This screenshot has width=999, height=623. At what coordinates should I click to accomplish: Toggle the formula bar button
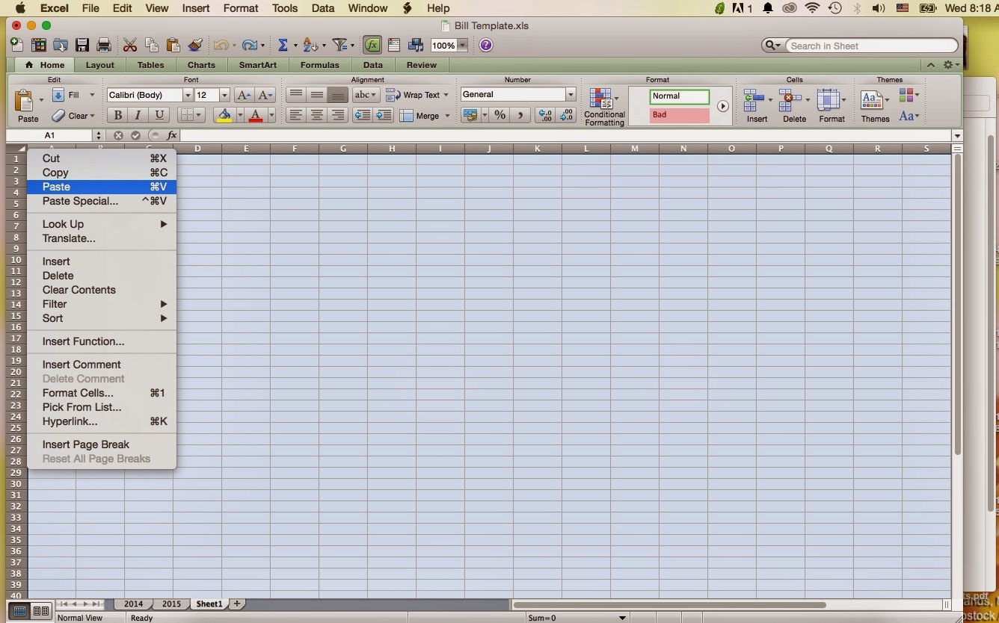(372, 46)
